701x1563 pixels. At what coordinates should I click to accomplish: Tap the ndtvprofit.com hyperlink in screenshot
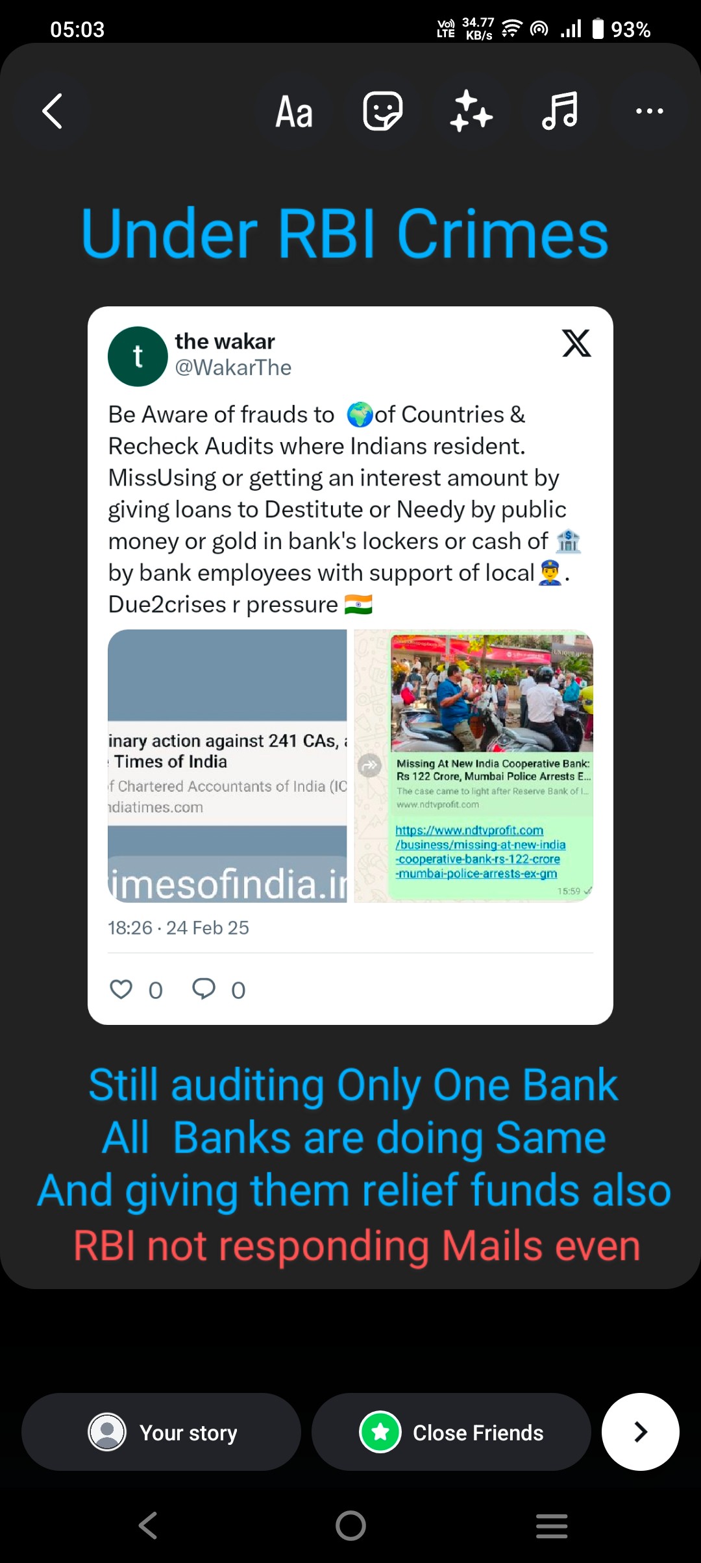(480, 852)
